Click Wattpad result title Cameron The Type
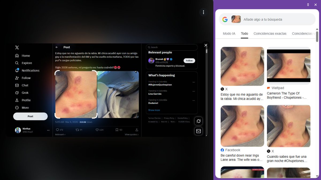This screenshot has height=180, width=321. click(x=287, y=95)
